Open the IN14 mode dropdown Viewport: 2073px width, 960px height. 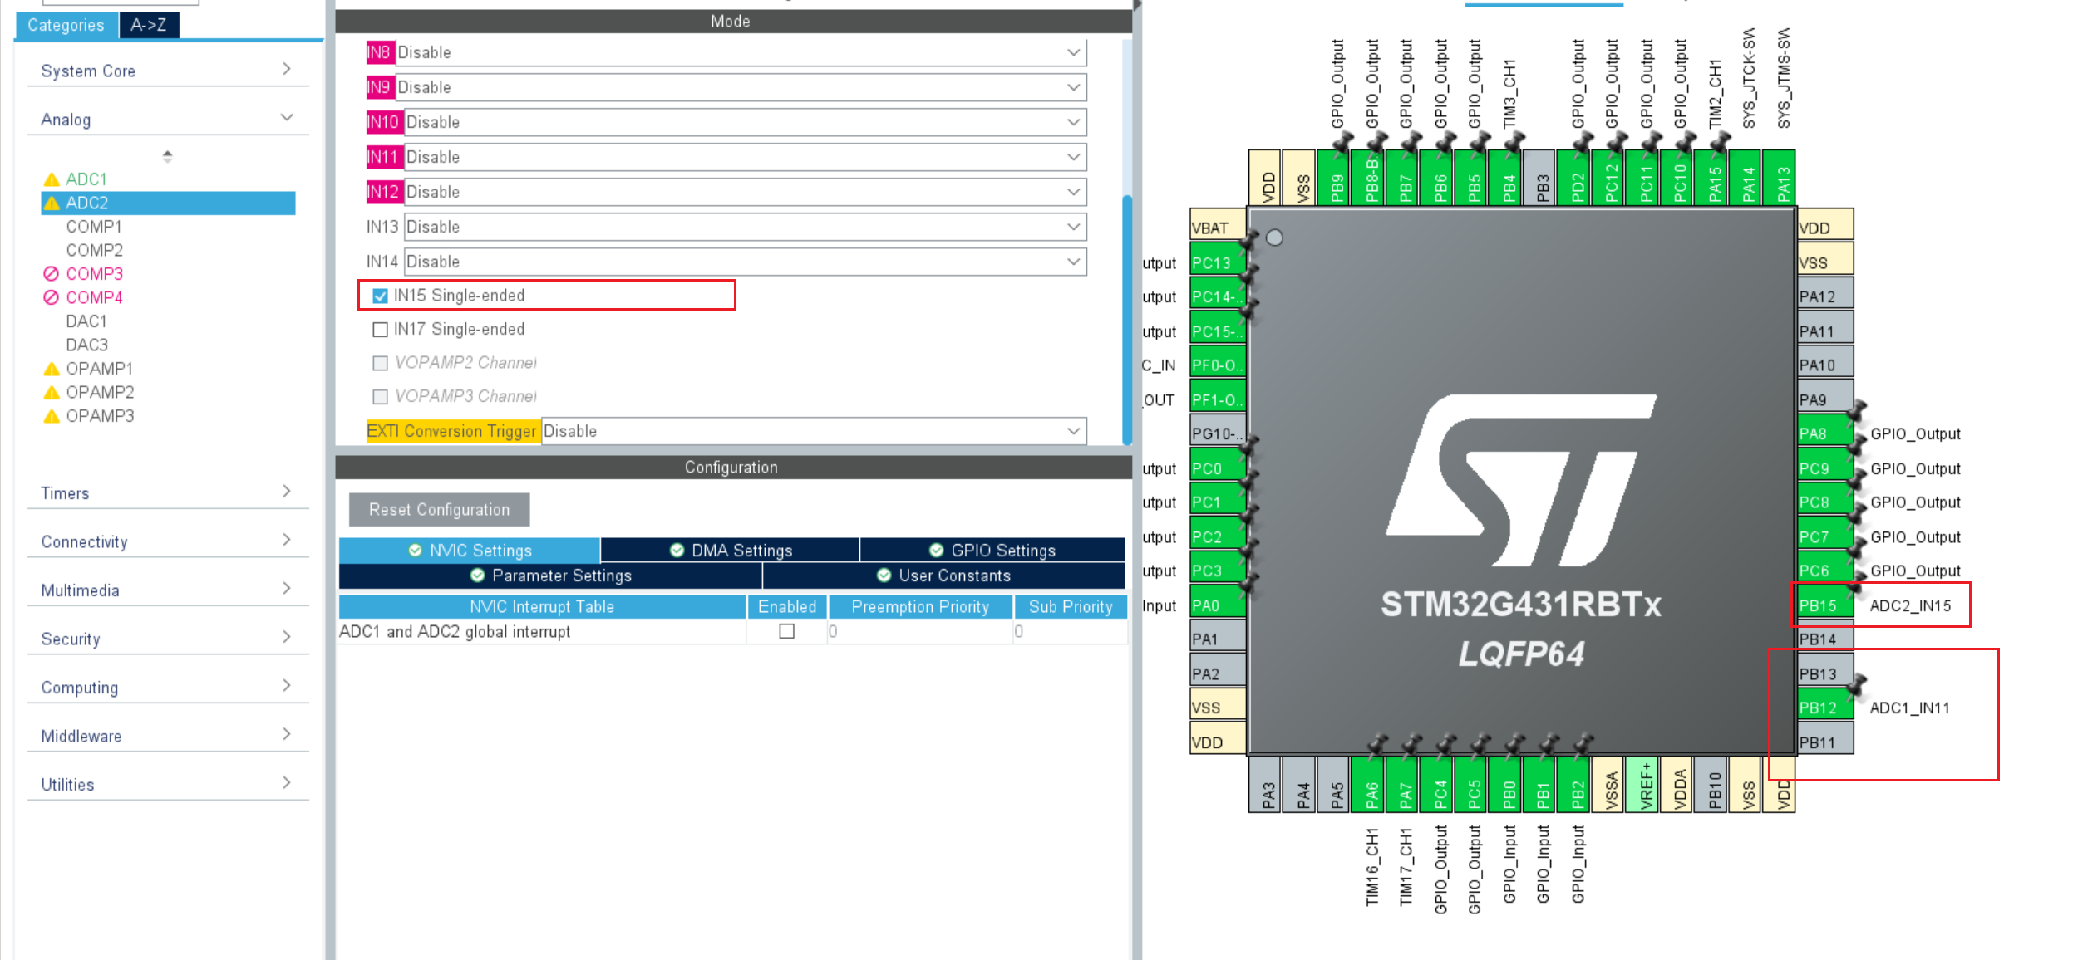746,262
